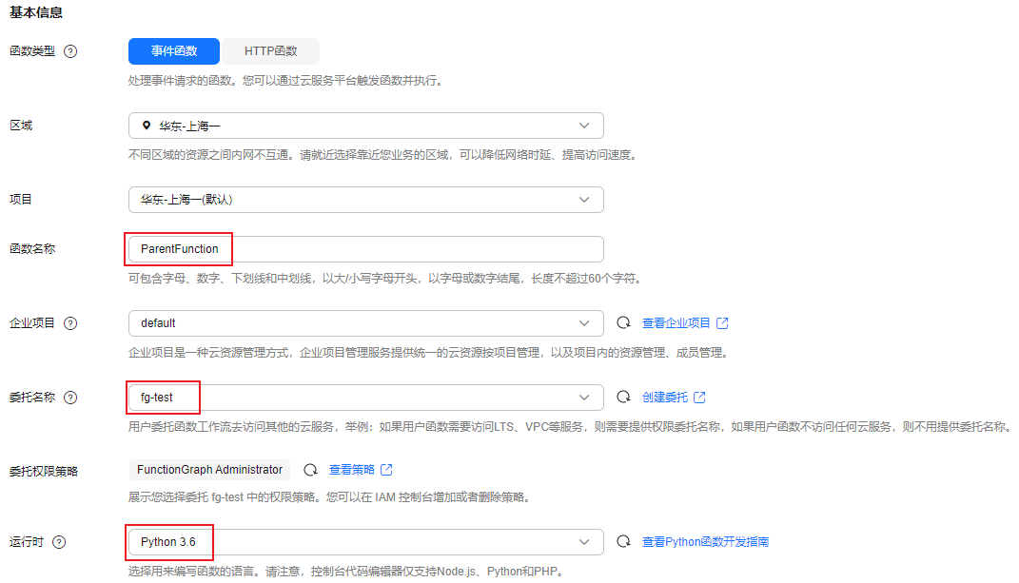This screenshot has height=583, width=1019.
Task: Open the 查看企业项目 link
Action: coord(676,323)
